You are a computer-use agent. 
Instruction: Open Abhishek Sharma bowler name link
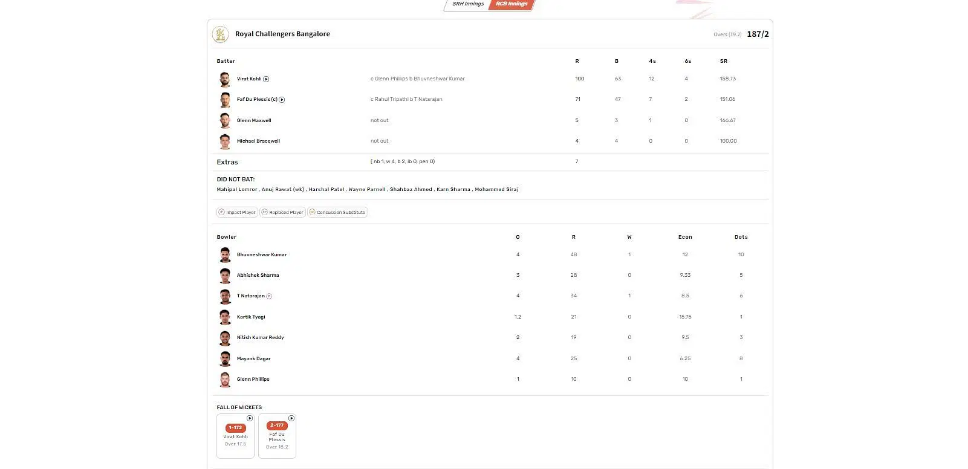click(258, 275)
